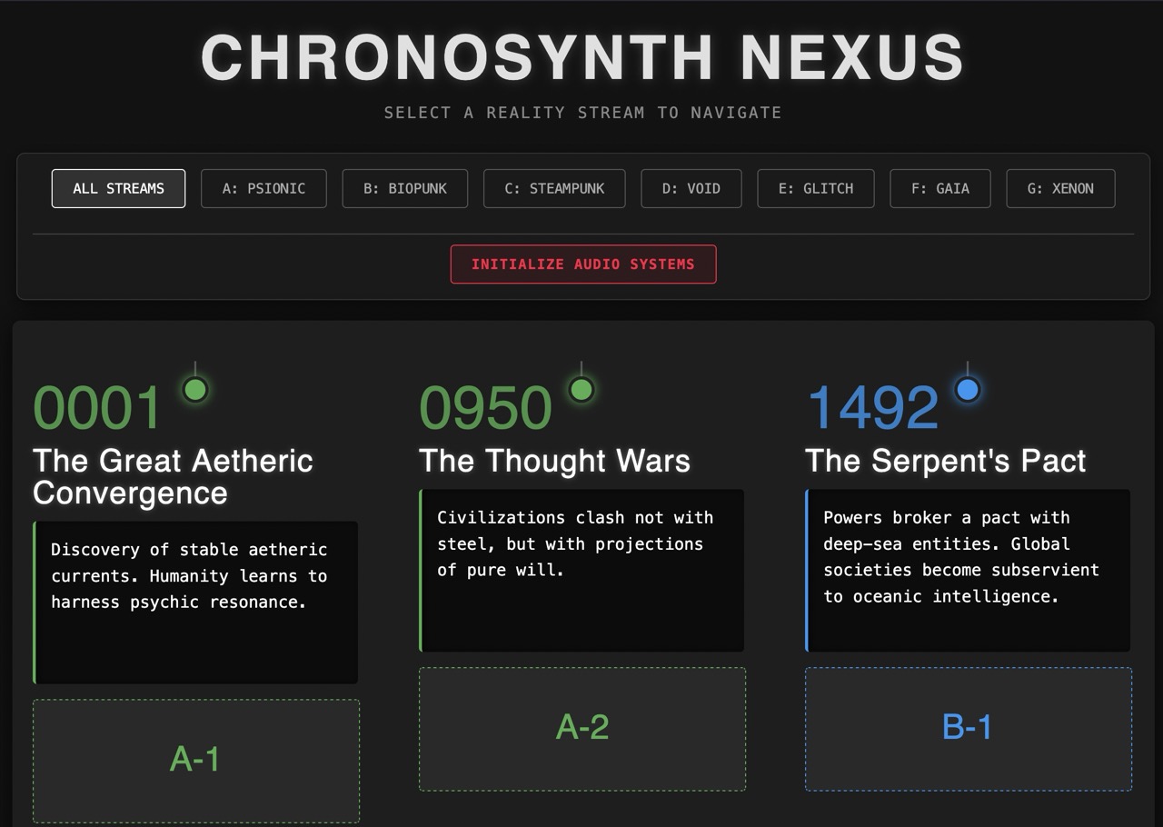Click the INITIALIZE AUDIO SYSTEMS button
Screen dimensions: 1163x827
(582, 264)
